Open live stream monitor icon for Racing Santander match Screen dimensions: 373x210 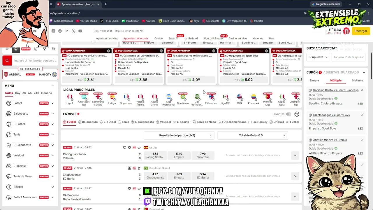(125, 148)
